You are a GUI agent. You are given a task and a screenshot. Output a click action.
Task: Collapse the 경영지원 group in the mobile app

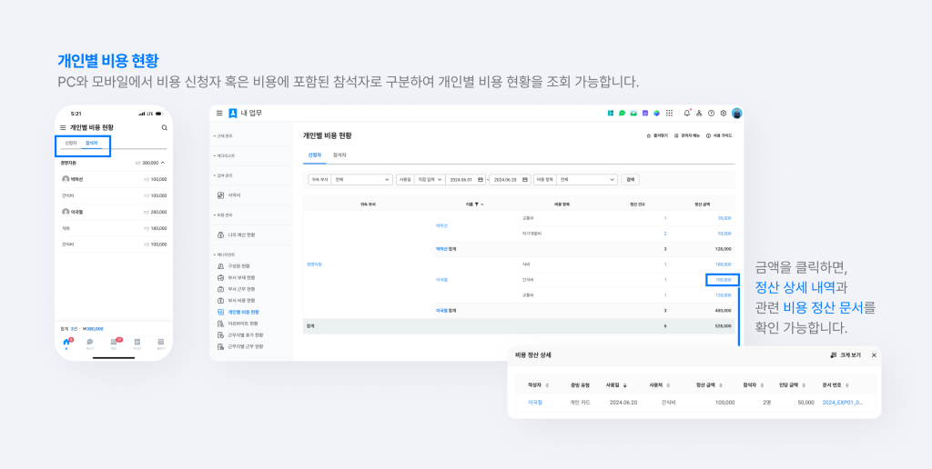pos(163,162)
